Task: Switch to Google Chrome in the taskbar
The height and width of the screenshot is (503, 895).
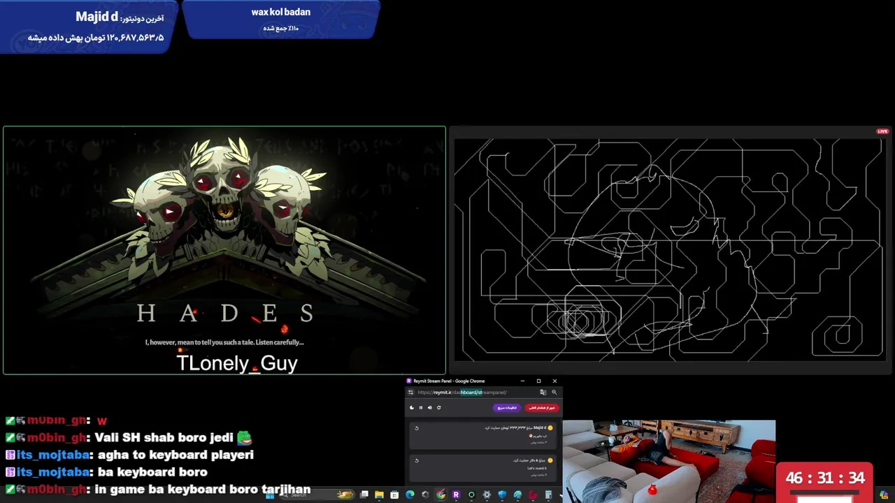Action: pos(441,495)
